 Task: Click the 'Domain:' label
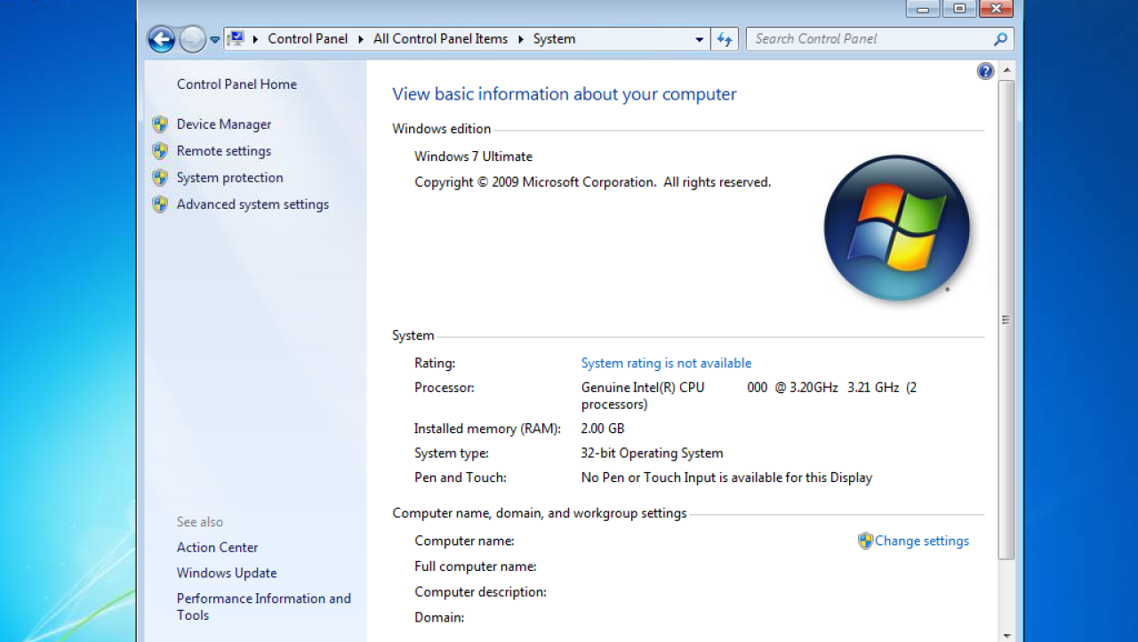click(439, 618)
